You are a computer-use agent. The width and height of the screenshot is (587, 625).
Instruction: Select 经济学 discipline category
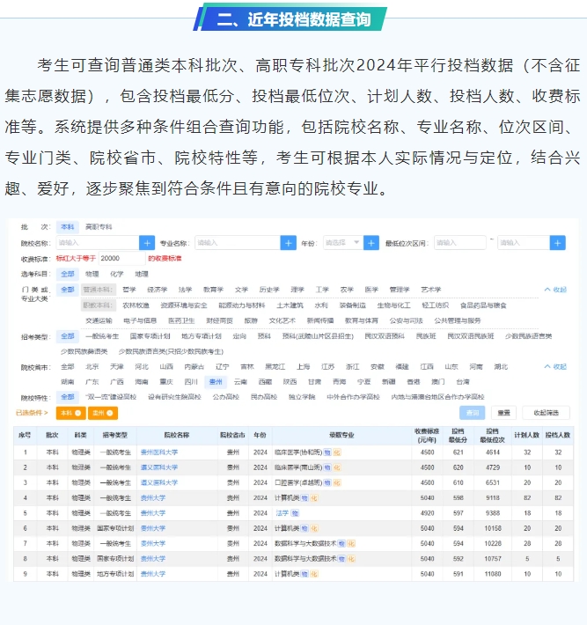coord(157,290)
